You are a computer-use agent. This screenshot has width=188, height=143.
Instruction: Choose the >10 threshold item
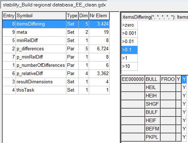point(129,66)
